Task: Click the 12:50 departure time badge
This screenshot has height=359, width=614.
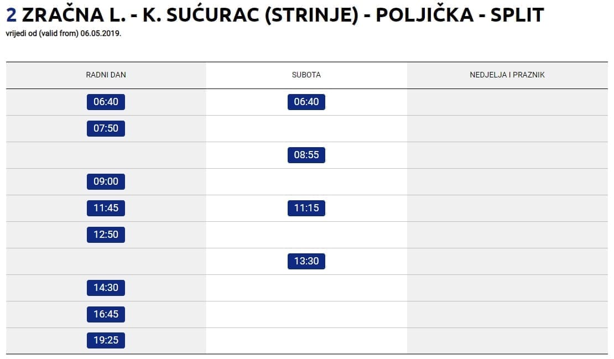Action: [106, 235]
